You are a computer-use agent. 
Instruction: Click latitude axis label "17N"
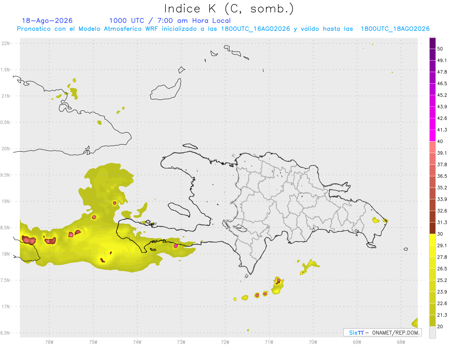click(x=6, y=307)
